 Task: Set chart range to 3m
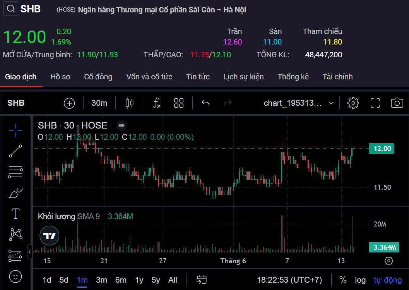[x=101, y=280]
